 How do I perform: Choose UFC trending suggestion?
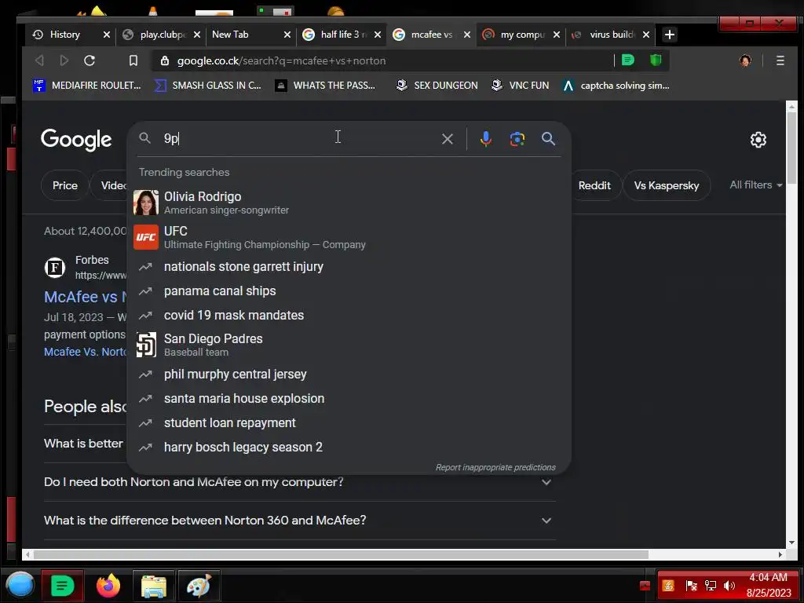[x=349, y=237]
